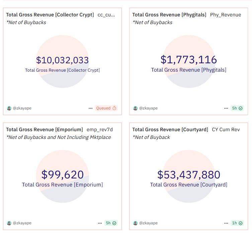Open the CY Cum Rev query link
This screenshot has height=235, width=252.
pyautogui.click(x=226, y=130)
